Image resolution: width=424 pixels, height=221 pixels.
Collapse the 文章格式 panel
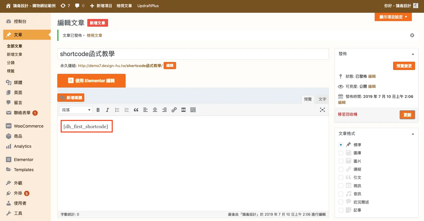click(413, 134)
